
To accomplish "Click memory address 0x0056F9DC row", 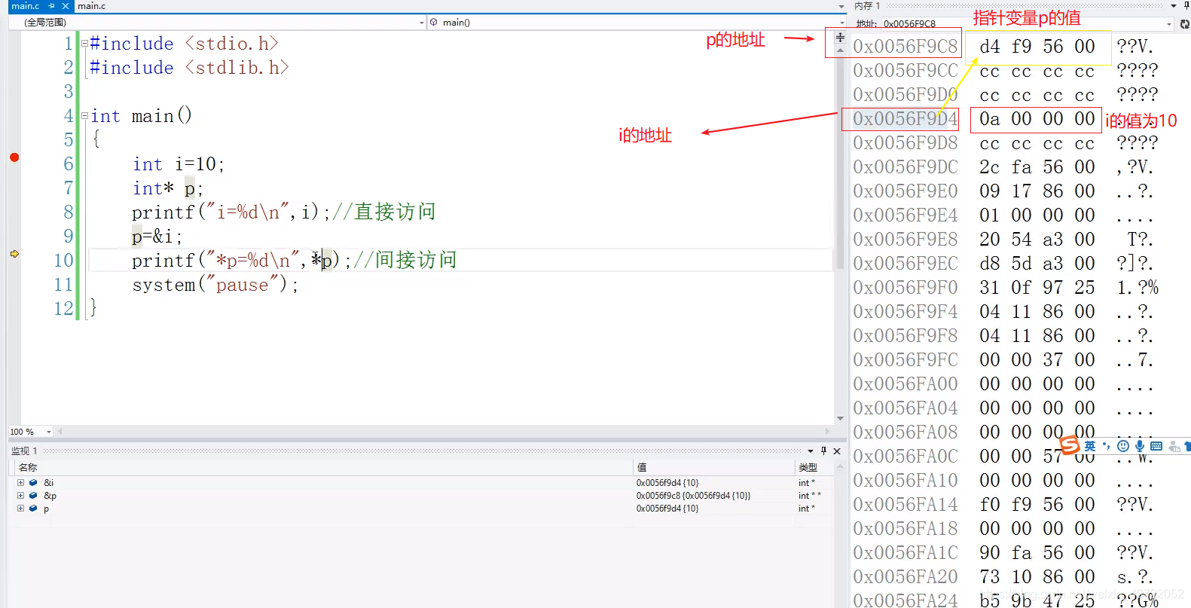I will point(905,167).
